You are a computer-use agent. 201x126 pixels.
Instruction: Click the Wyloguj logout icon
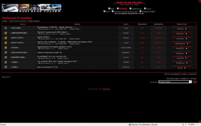click(x=140, y=11)
